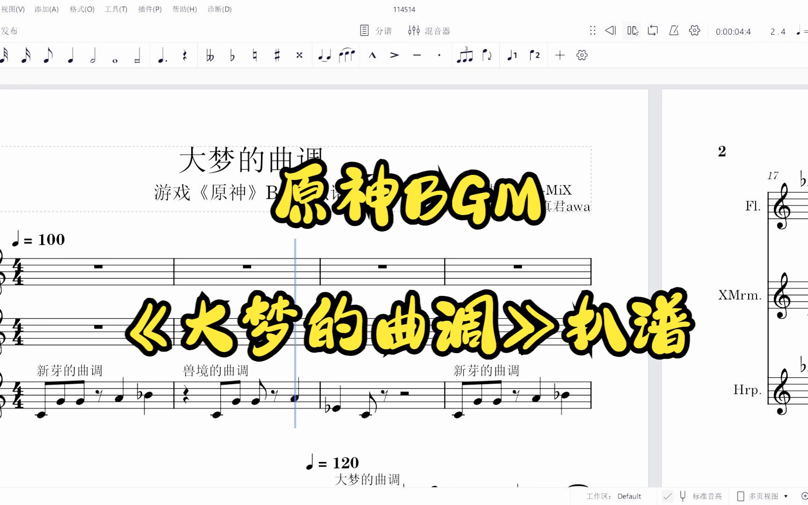The height and width of the screenshot is (505, 808).
Task: Flip note stem direction
Action: tap(487, 55)
